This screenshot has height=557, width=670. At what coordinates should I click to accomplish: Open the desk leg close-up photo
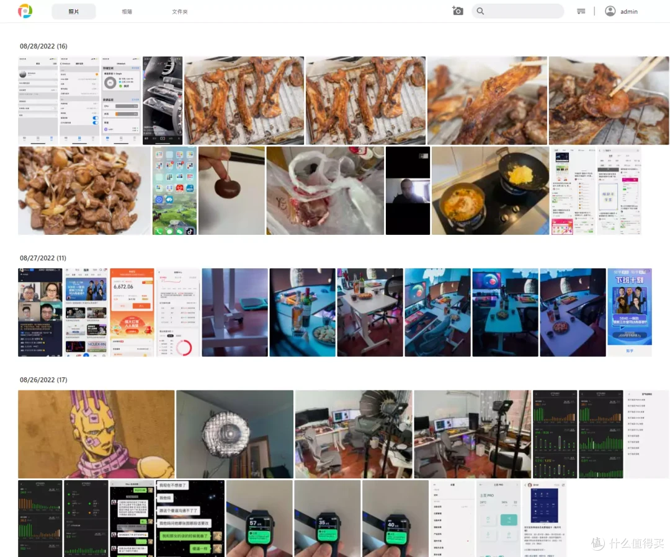point(235,312)
